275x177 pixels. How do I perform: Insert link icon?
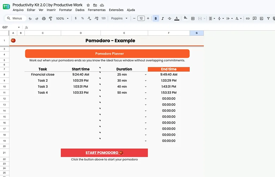248,18
